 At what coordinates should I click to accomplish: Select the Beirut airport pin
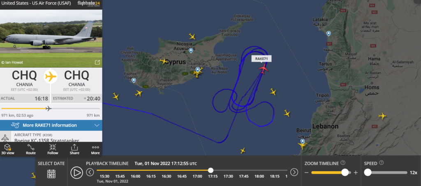coord(303,141)
